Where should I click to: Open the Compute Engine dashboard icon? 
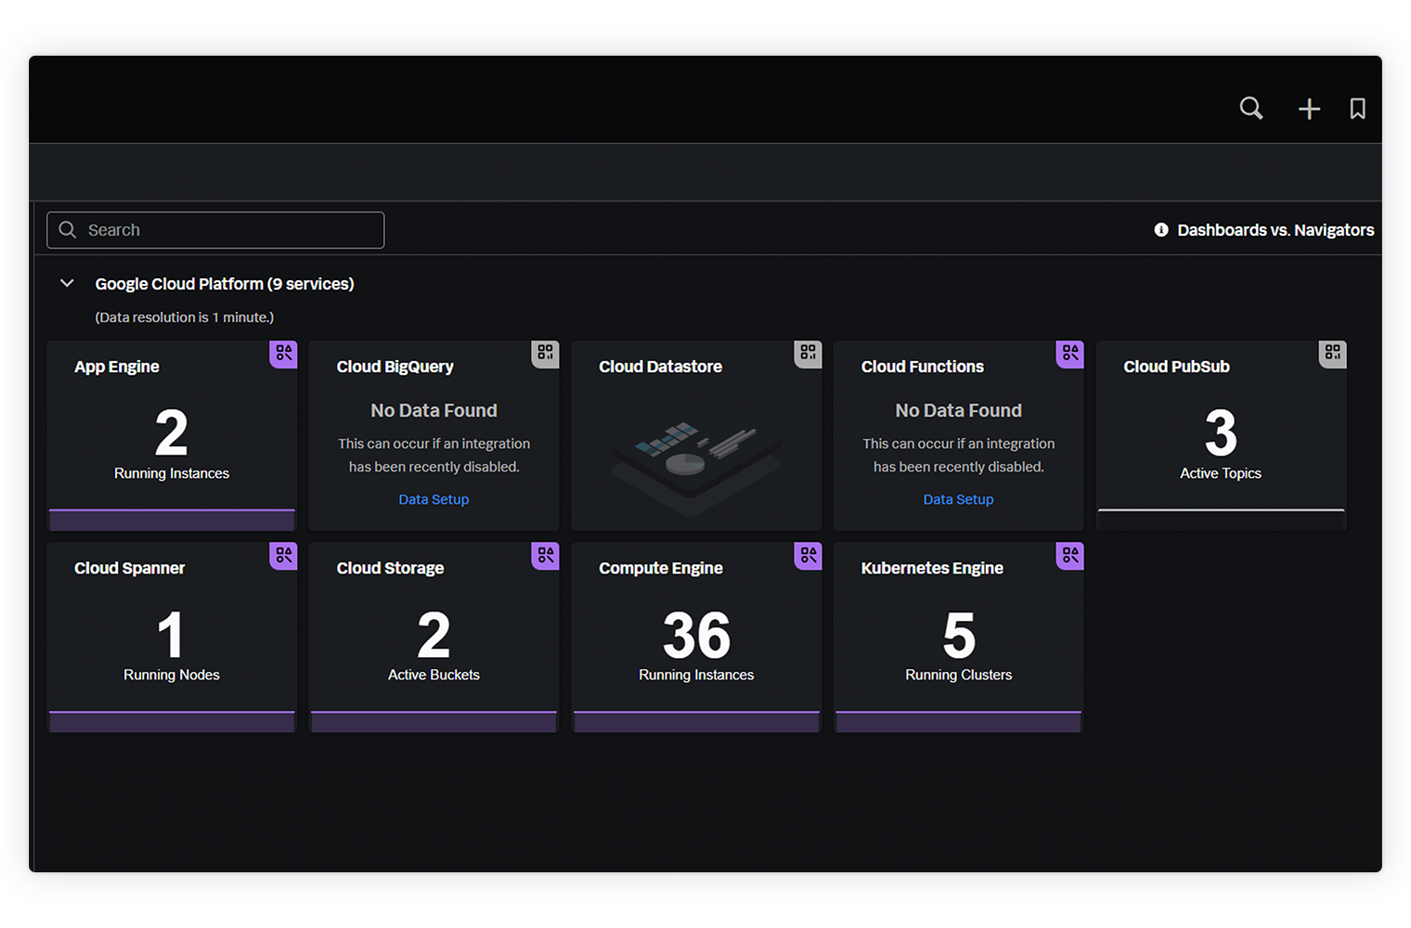808,555
